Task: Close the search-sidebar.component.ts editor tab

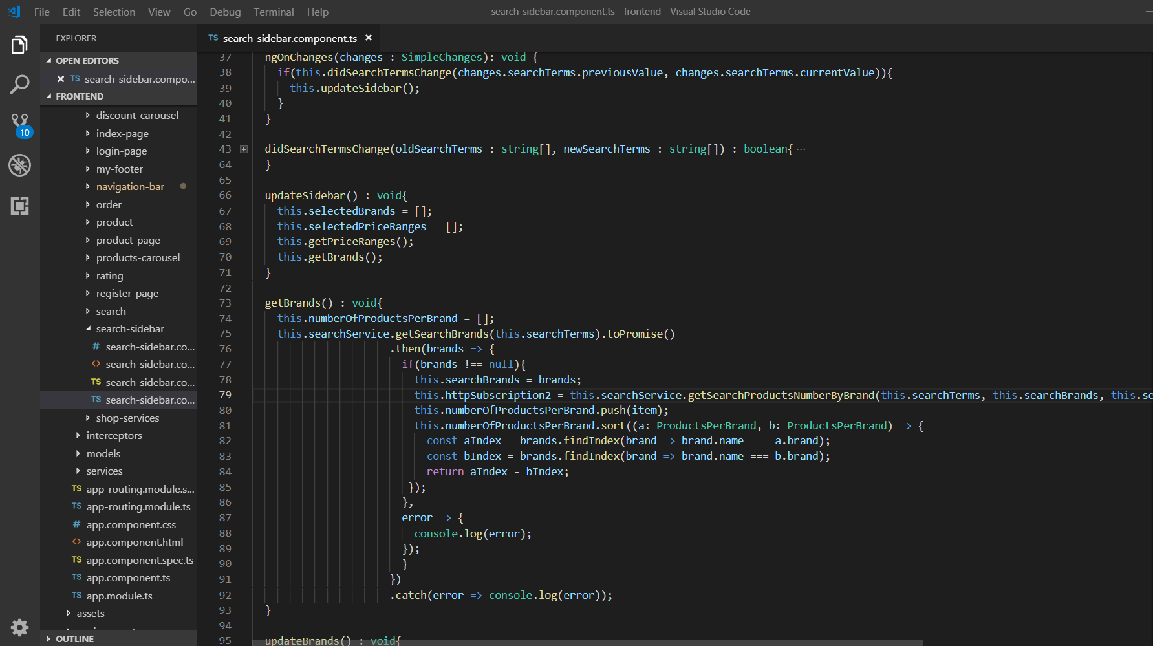Action: pos(369,38)
